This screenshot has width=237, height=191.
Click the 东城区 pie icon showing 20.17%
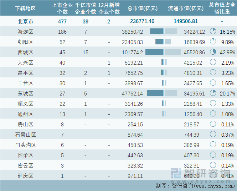click(213, 93)
